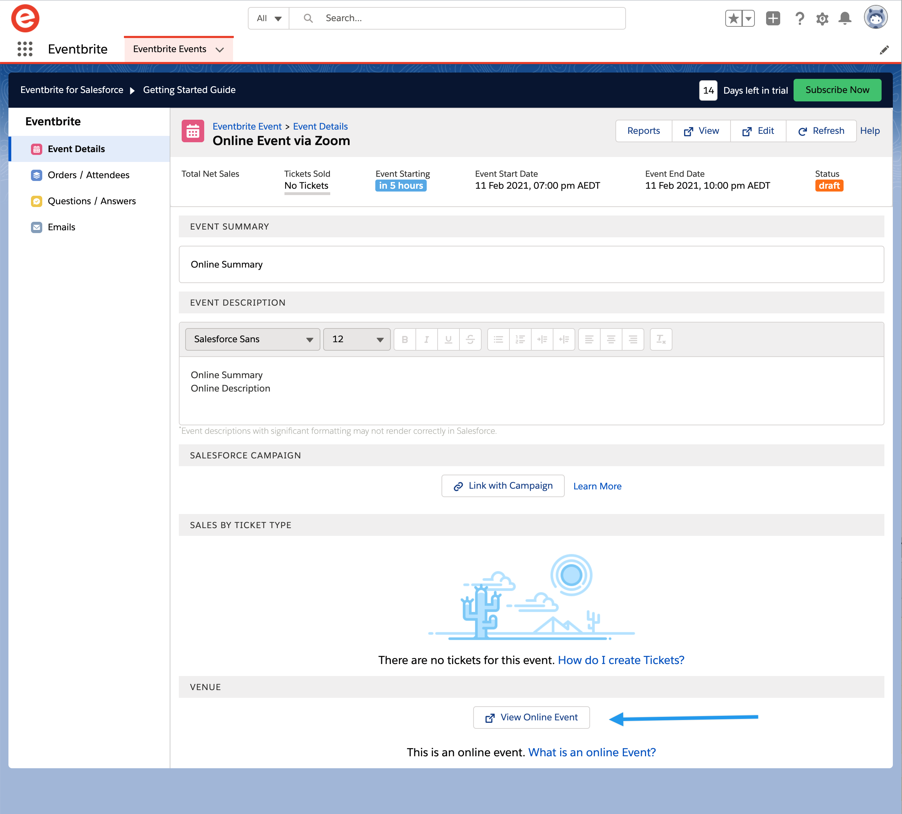Open the help question mark icon
Image resolution: width=902 pixels, height=814 pixels.
800,18
